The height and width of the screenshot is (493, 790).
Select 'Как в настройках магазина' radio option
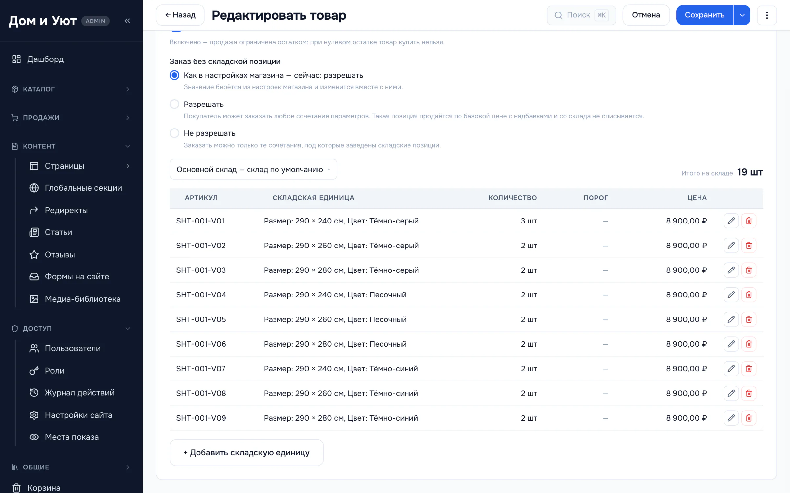click(x=174, y=75)
